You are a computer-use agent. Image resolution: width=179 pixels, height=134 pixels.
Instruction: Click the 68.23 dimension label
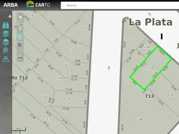tap(122, 127)
